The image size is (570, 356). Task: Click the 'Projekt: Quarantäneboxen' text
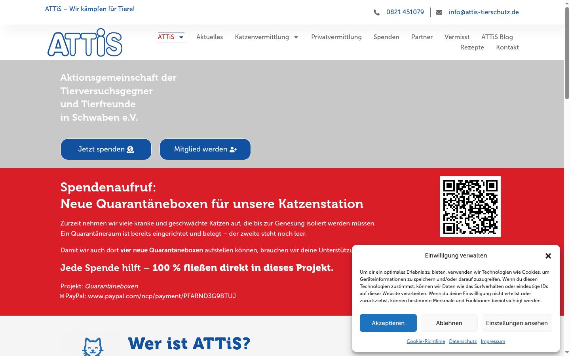[99, 286]
